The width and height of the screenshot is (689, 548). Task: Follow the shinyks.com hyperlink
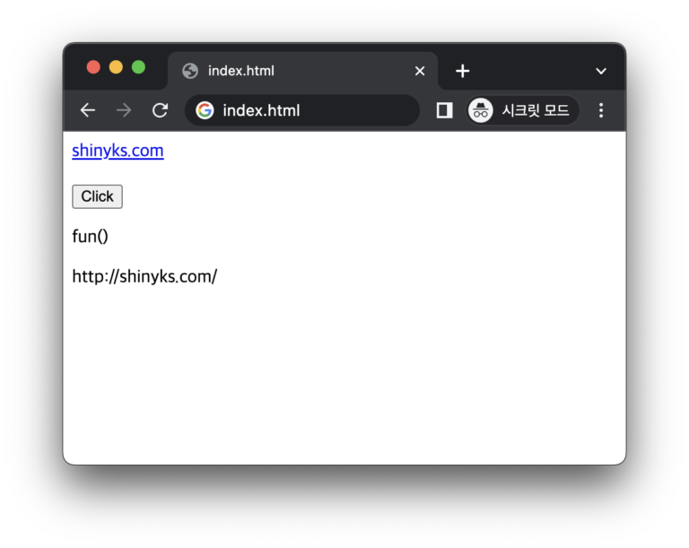point(118,151)
